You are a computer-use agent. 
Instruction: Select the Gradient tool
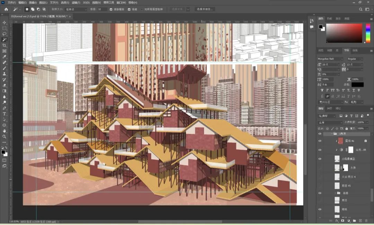tap(4, 91)
